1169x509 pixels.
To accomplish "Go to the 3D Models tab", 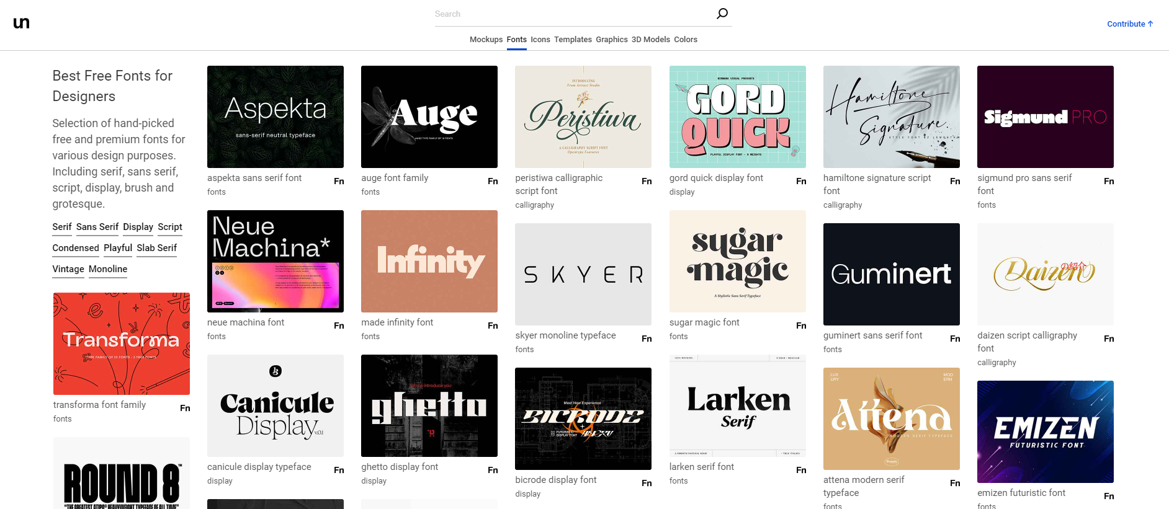I will tap(650, 40).
